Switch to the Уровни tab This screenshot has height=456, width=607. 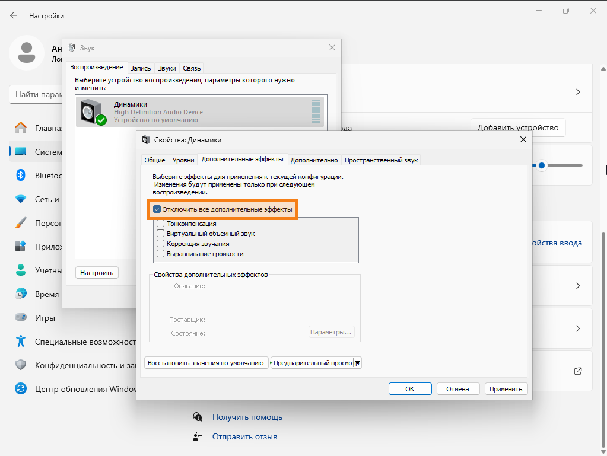183,160
